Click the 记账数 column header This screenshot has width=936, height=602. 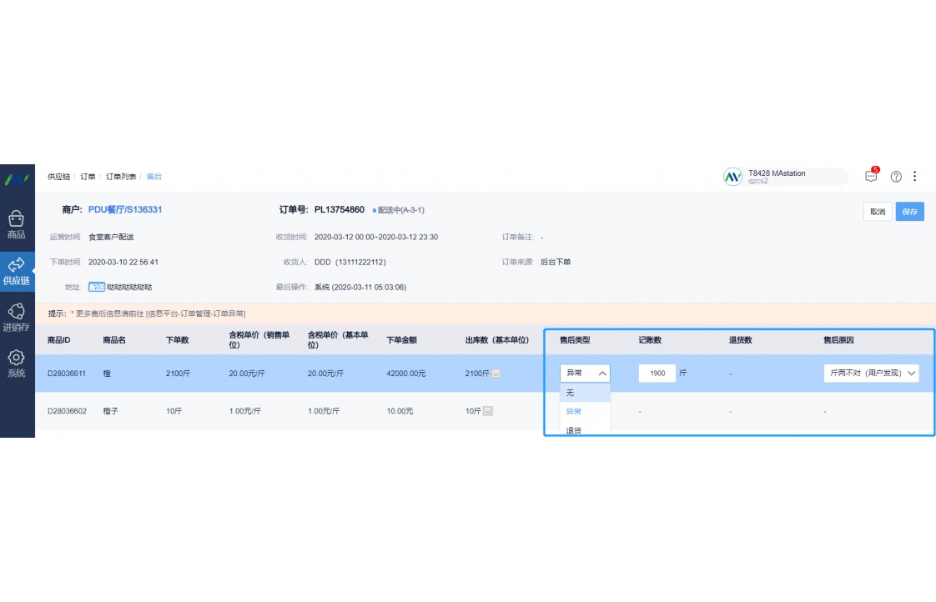pyautogui.click(x=650, y=340)
